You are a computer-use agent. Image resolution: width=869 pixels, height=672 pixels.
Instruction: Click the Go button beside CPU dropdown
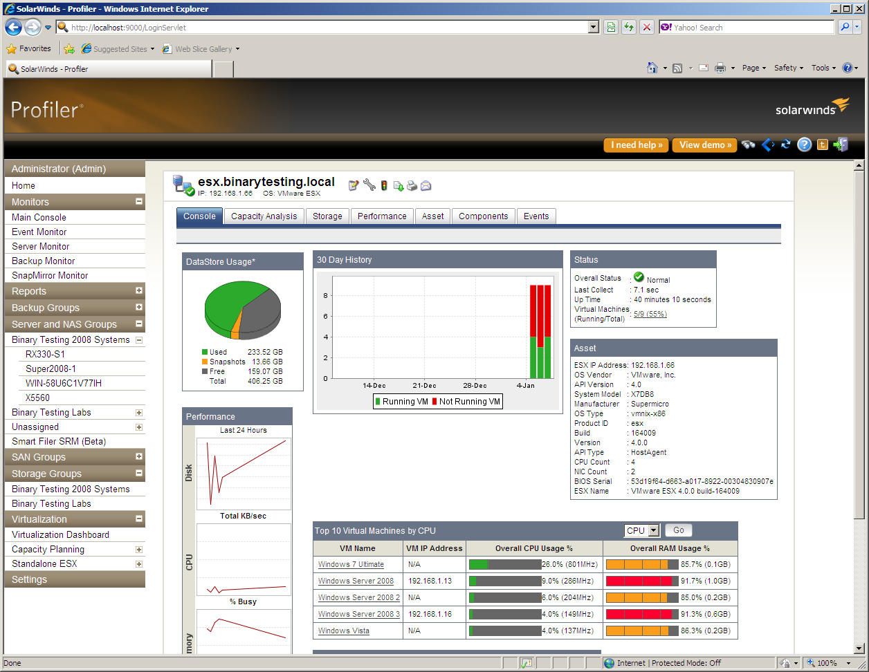click(679, 531)
